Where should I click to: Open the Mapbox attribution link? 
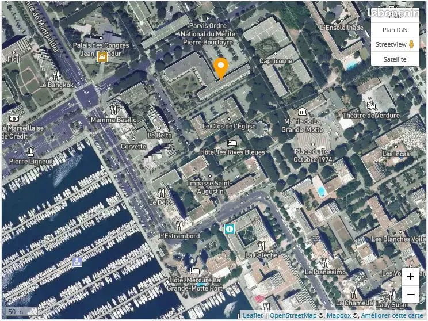(x=338, y=315)
